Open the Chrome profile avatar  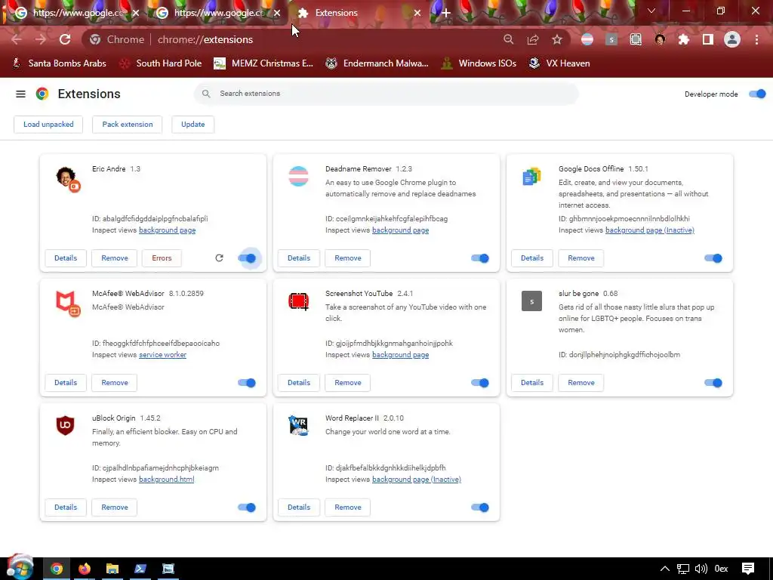pyautogui.click(x=732, y=39)
